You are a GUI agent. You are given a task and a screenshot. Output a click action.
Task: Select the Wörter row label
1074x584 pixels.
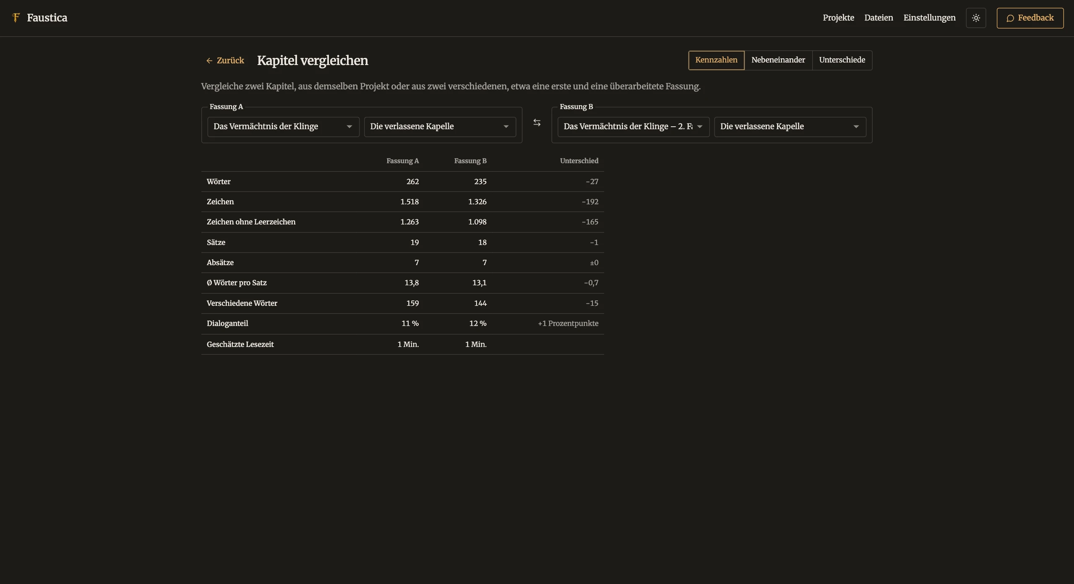point(219,182)
